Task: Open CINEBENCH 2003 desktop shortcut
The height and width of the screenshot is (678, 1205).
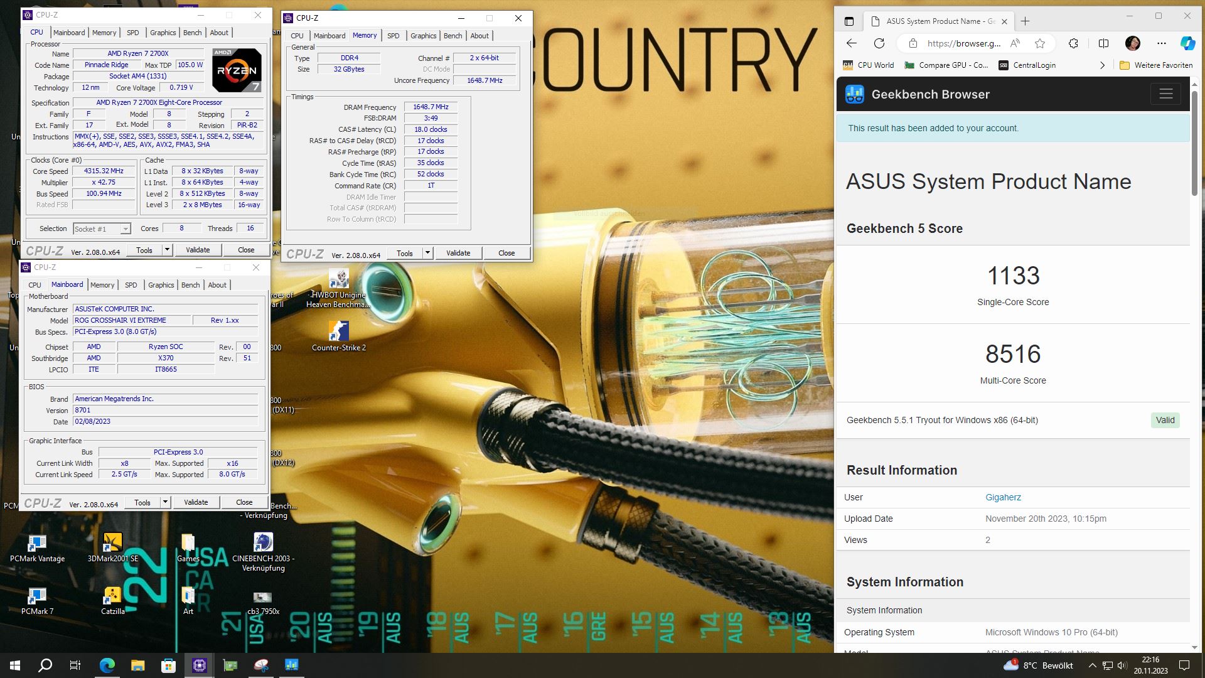Action: pos(263,552)
